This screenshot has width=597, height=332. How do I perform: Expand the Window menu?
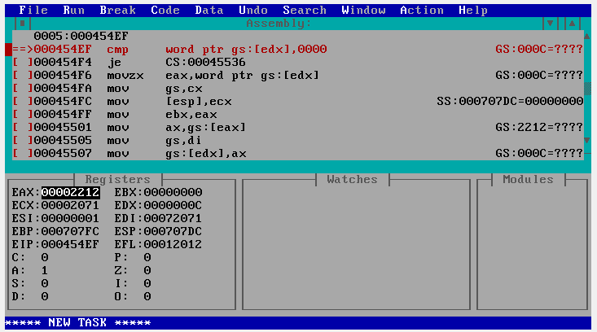364,11
